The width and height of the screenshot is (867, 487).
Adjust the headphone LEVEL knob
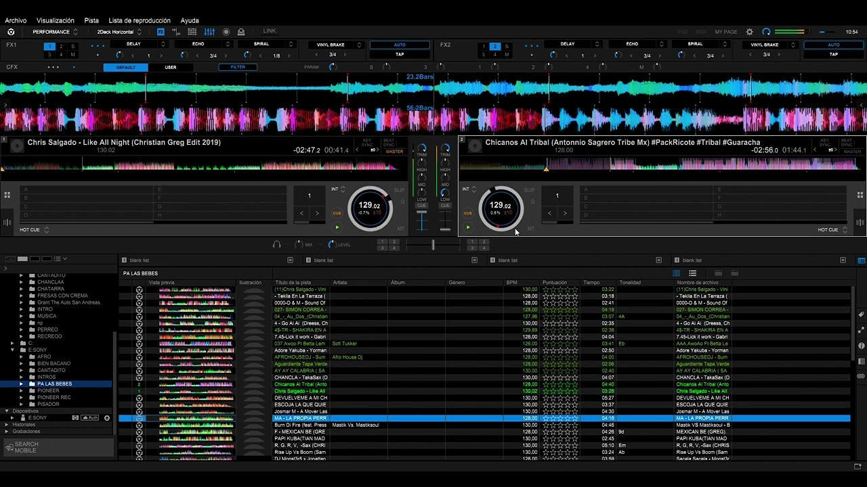[331, 244]
